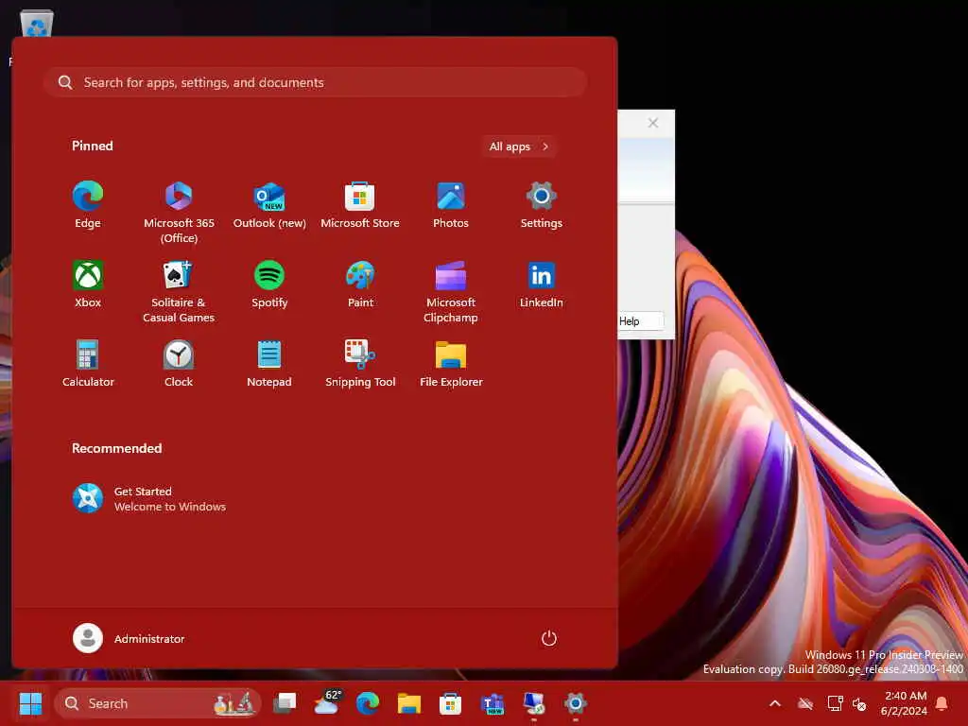Open the Paint app
The image size is (968, 726).
tap(360, 285)
